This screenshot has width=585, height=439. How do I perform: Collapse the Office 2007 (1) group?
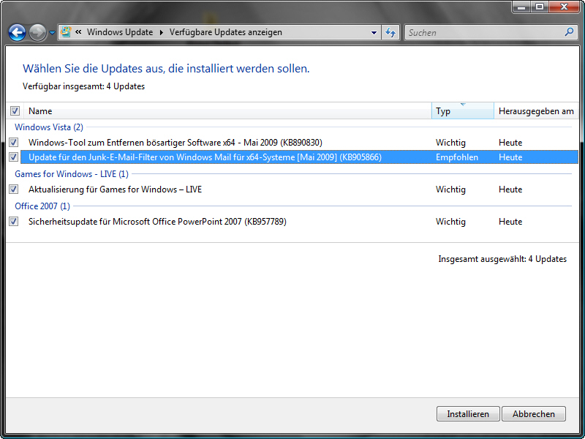tap(42, 206)
